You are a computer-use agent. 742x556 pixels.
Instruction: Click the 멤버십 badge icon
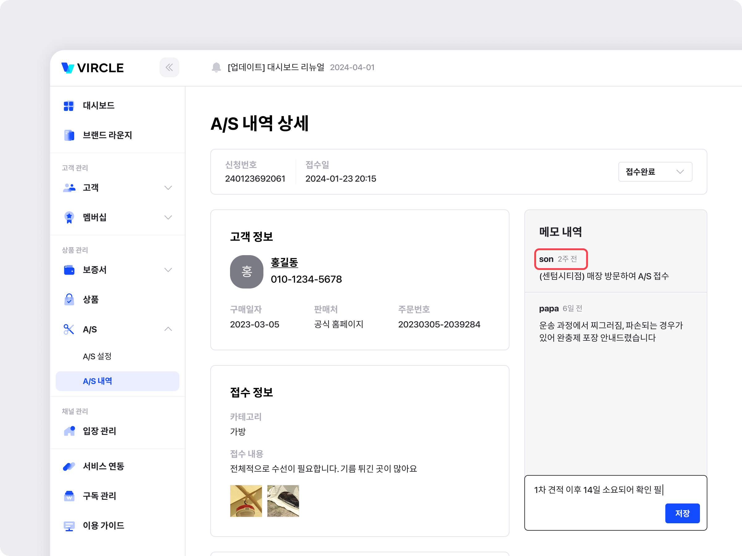(69, 217)
